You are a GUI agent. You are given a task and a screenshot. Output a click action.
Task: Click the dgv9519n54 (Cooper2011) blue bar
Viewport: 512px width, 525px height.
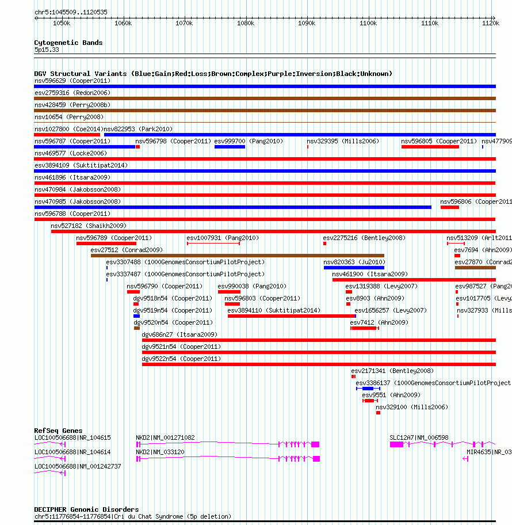click(136, 316)
